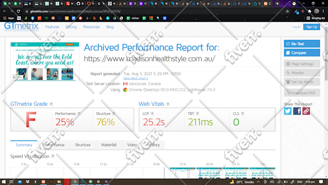Open Chrome extensions puzzle icon

(310, 11)
